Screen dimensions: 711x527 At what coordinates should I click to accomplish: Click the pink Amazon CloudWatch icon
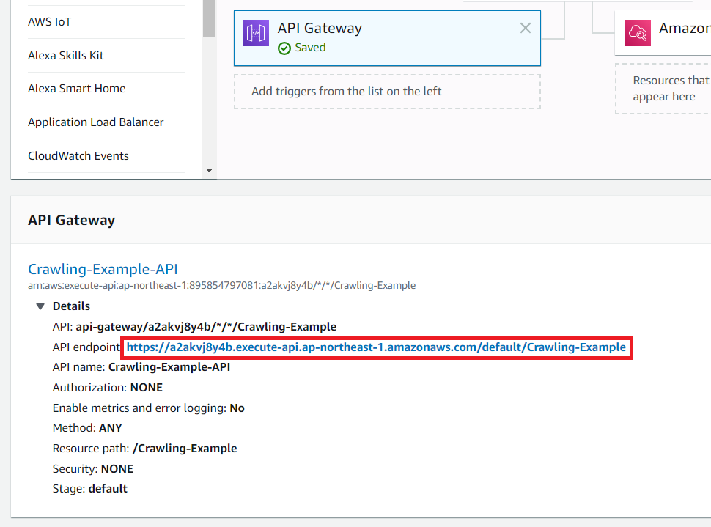(x=638, y=33)
